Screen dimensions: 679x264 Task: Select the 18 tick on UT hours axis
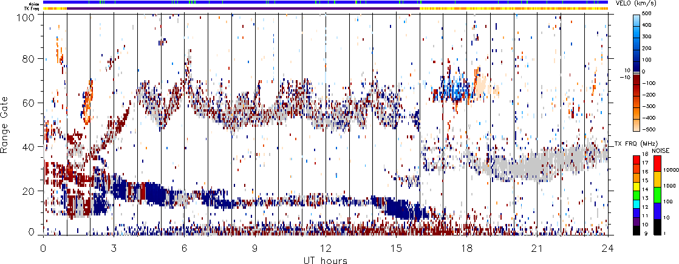tap(467, 249)
